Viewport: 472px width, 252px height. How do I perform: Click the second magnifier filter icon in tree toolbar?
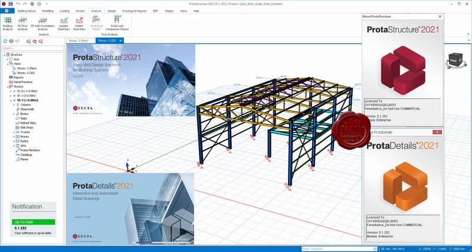[x=35, y=41]
